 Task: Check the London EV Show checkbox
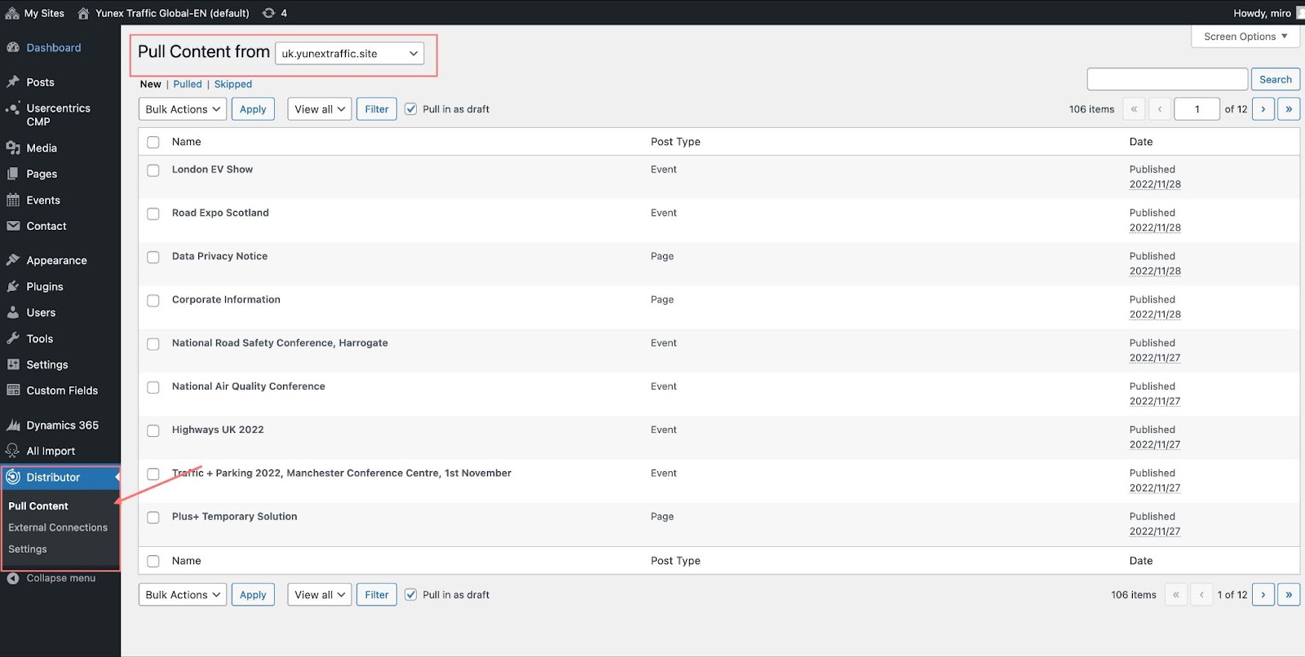coord(153,170)
